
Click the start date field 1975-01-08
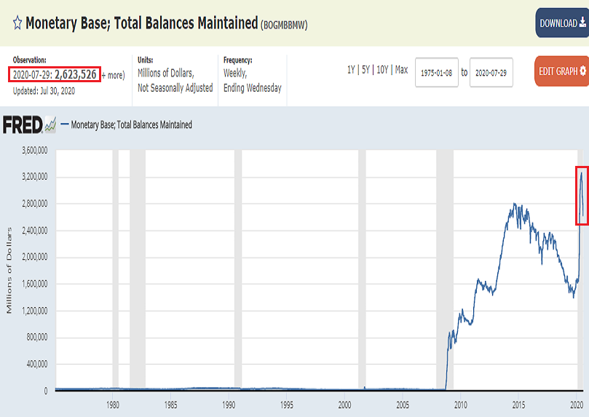(437, 73)
